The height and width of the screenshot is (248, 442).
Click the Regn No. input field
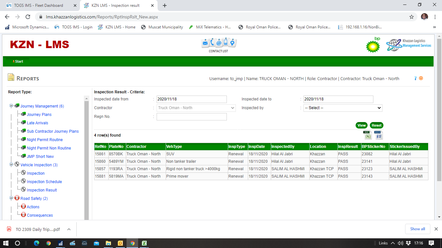pos(192,117)
